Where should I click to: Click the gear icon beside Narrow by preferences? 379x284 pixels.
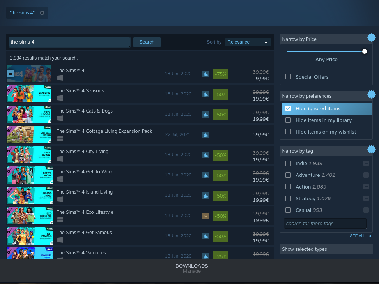(372, 94)
